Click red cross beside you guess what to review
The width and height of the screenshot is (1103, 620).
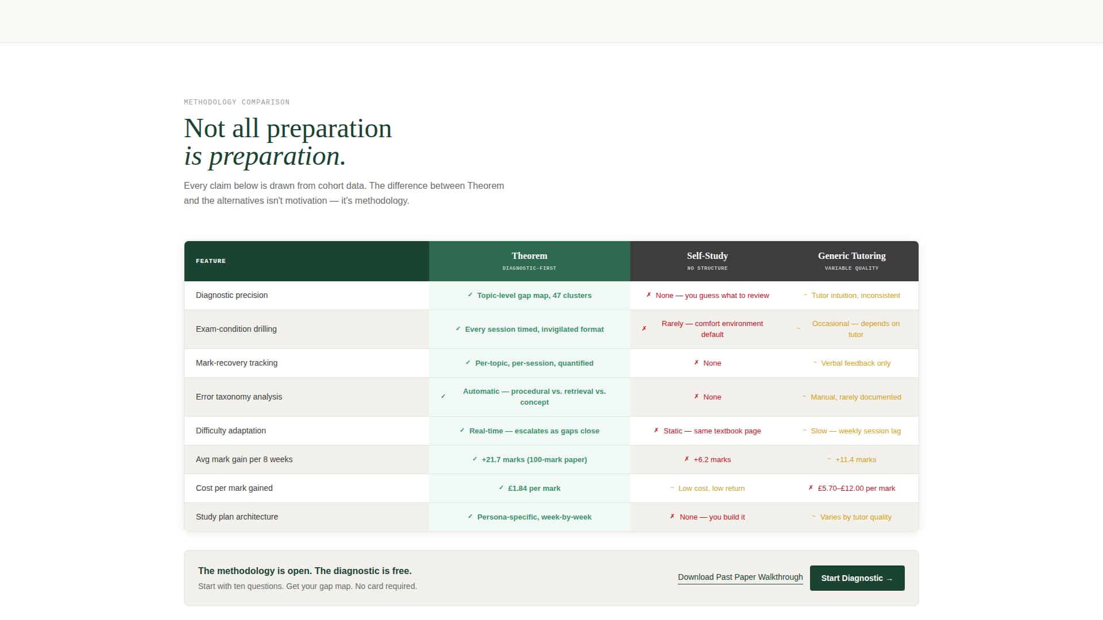[649, 295]
